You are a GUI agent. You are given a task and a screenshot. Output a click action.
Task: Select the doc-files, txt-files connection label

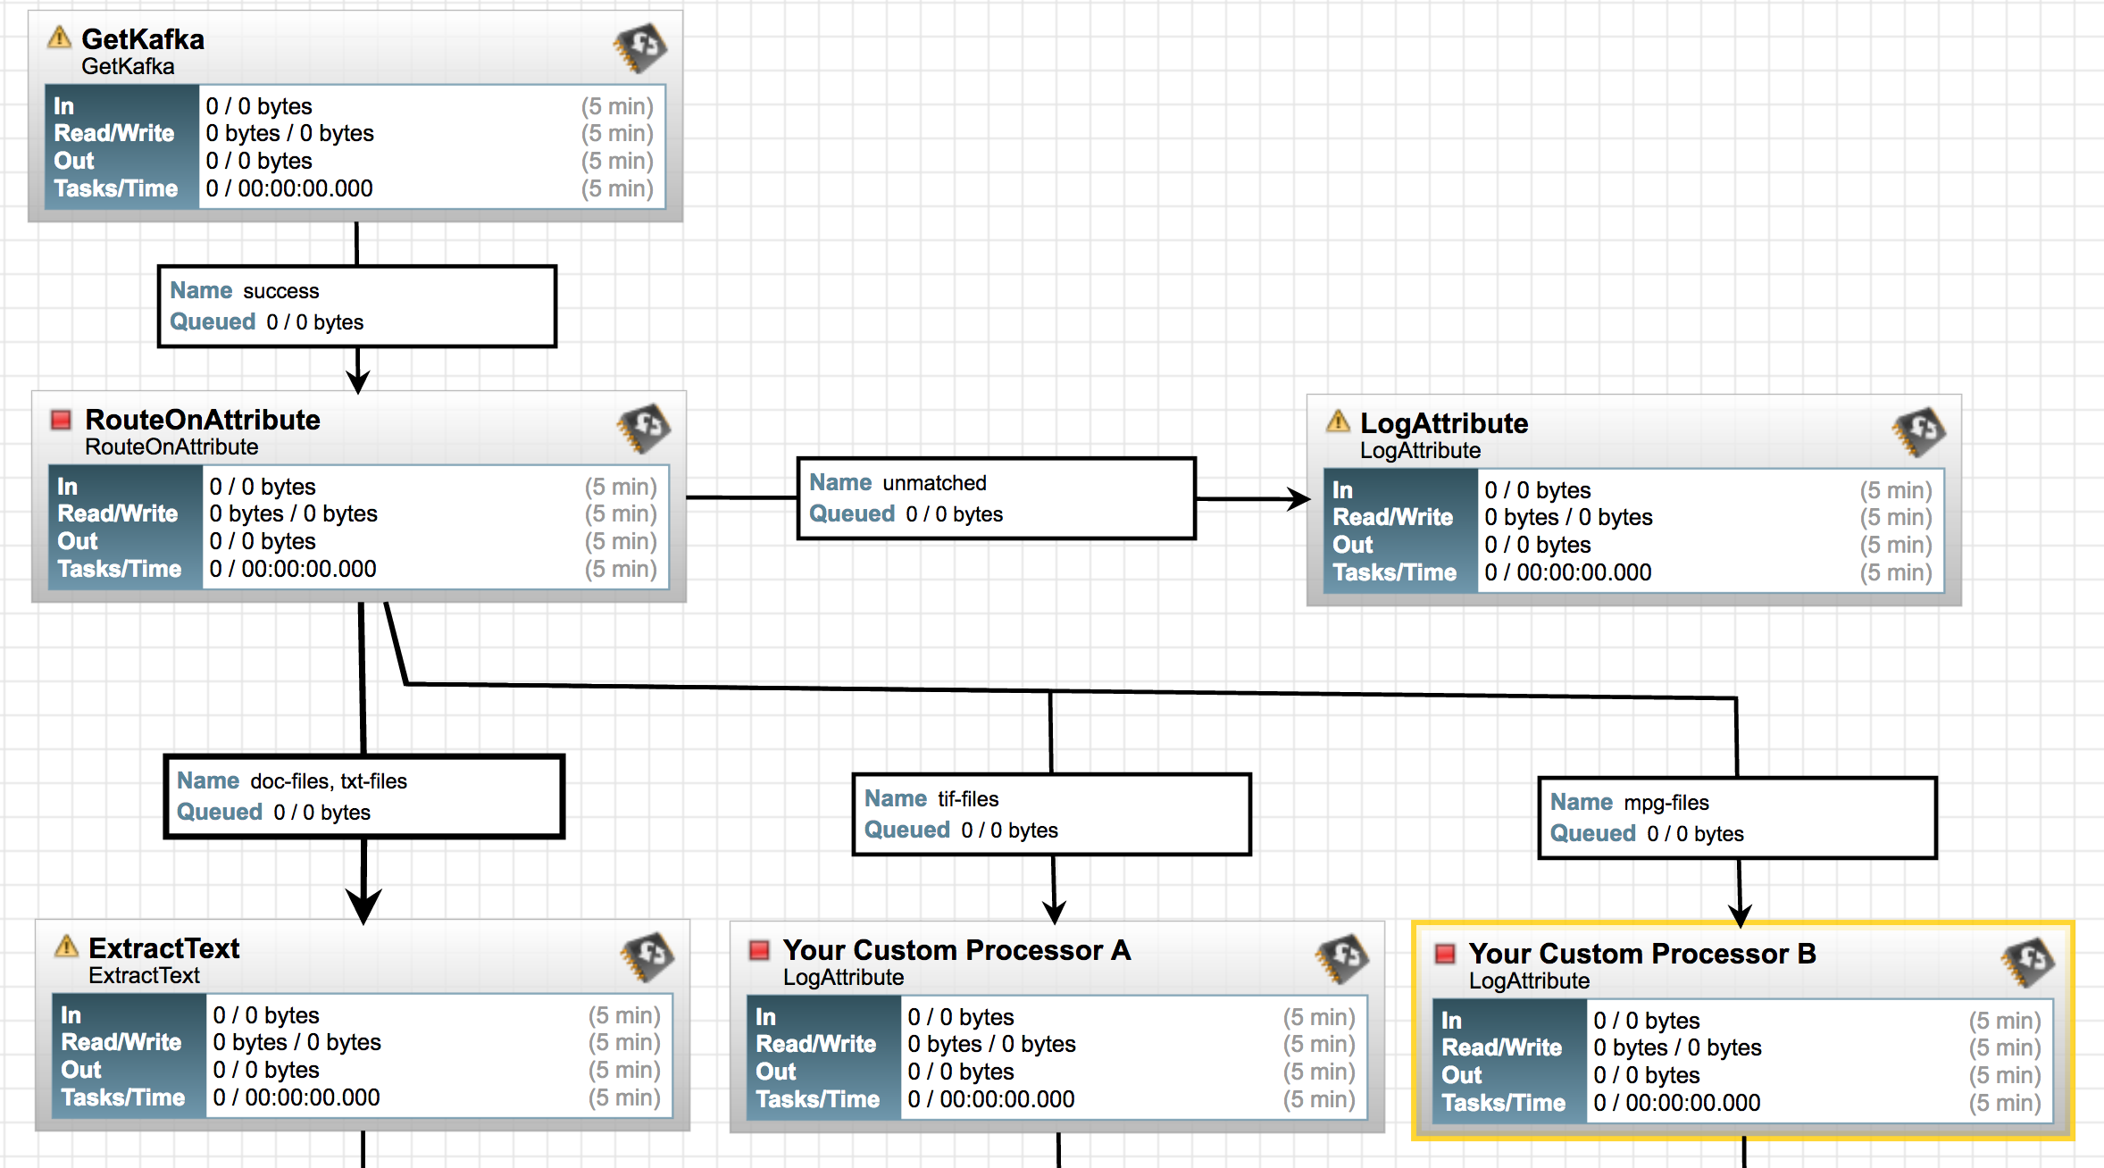tap(363, 796)
